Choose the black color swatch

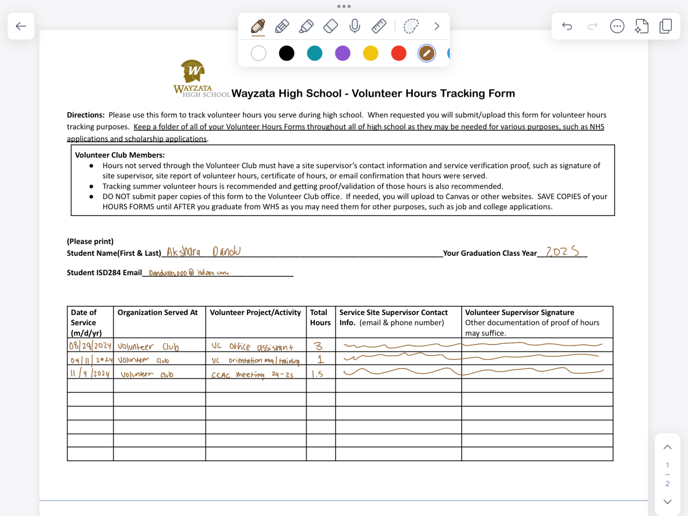[x=286, y=53]
